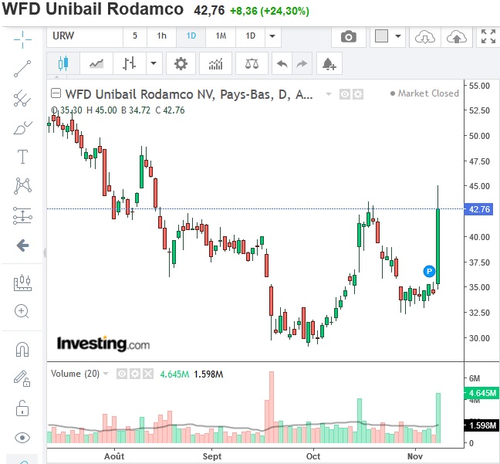Select the zoom in tool
Viewport: 500px width, 464px height.
[22, 311]
